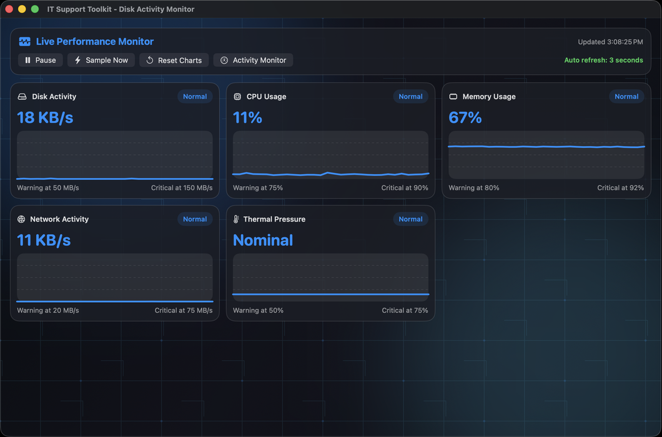Click the circular arrow Reset Charts icon

coord(150,61)
